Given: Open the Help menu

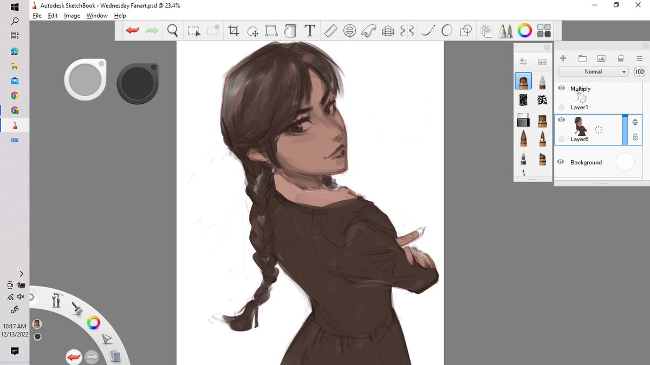Looking at the screenshot, I should click(120, 16).
